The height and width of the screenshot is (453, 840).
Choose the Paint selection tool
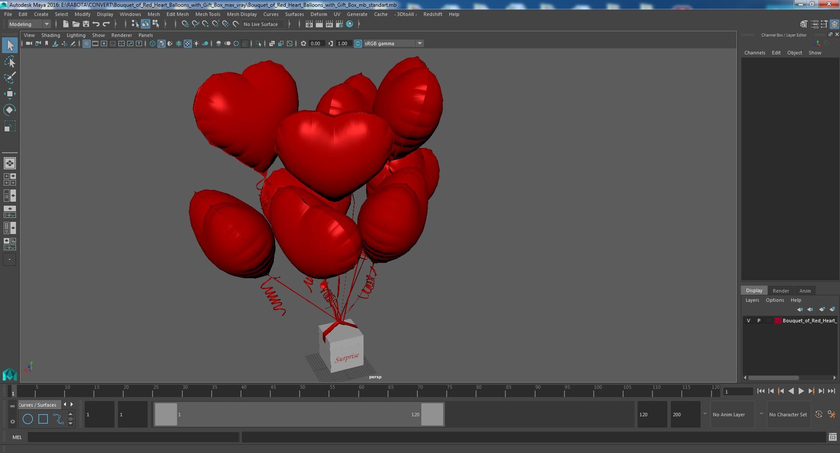(10, 78)
